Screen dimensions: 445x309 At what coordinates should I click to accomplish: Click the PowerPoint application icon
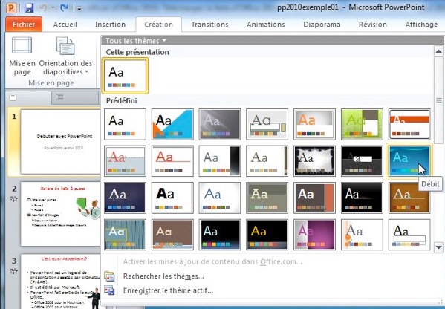click(11, 8)
